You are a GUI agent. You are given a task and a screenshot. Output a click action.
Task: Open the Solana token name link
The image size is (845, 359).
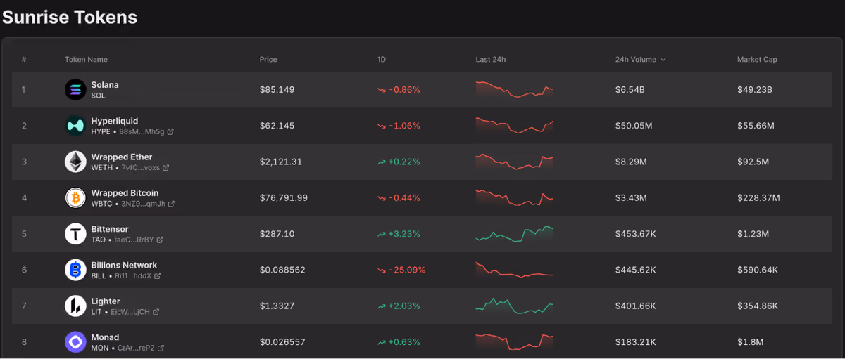(105, 85)
